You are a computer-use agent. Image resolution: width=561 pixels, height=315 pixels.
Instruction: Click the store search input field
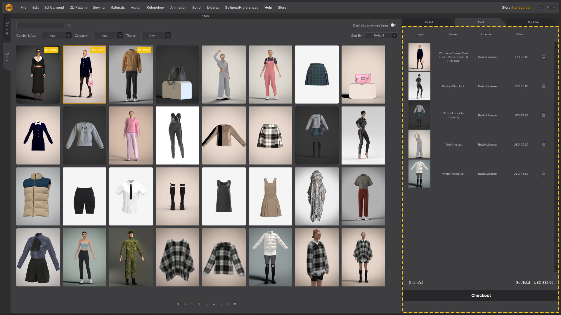click(40, 25)
